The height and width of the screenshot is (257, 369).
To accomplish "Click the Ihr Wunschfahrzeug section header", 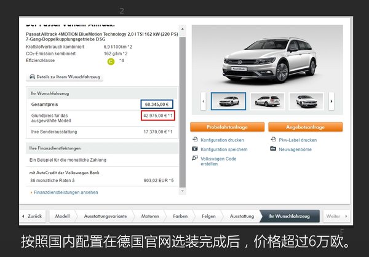I will point(102,93).
